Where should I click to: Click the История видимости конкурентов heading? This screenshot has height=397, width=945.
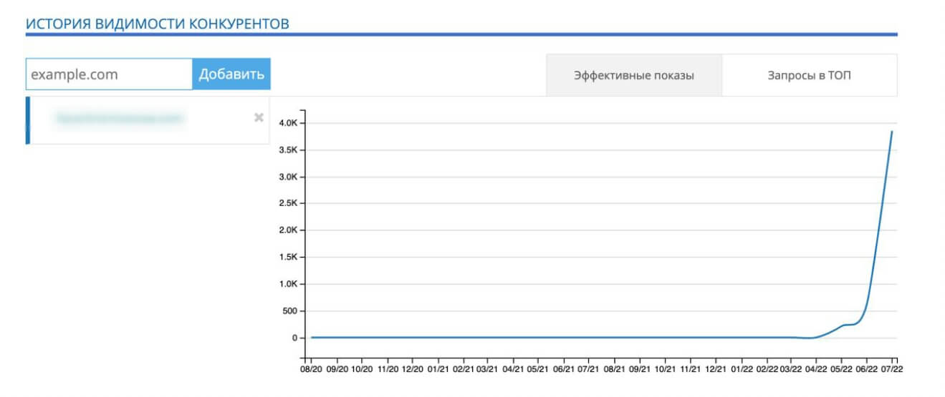pos(158,24)
